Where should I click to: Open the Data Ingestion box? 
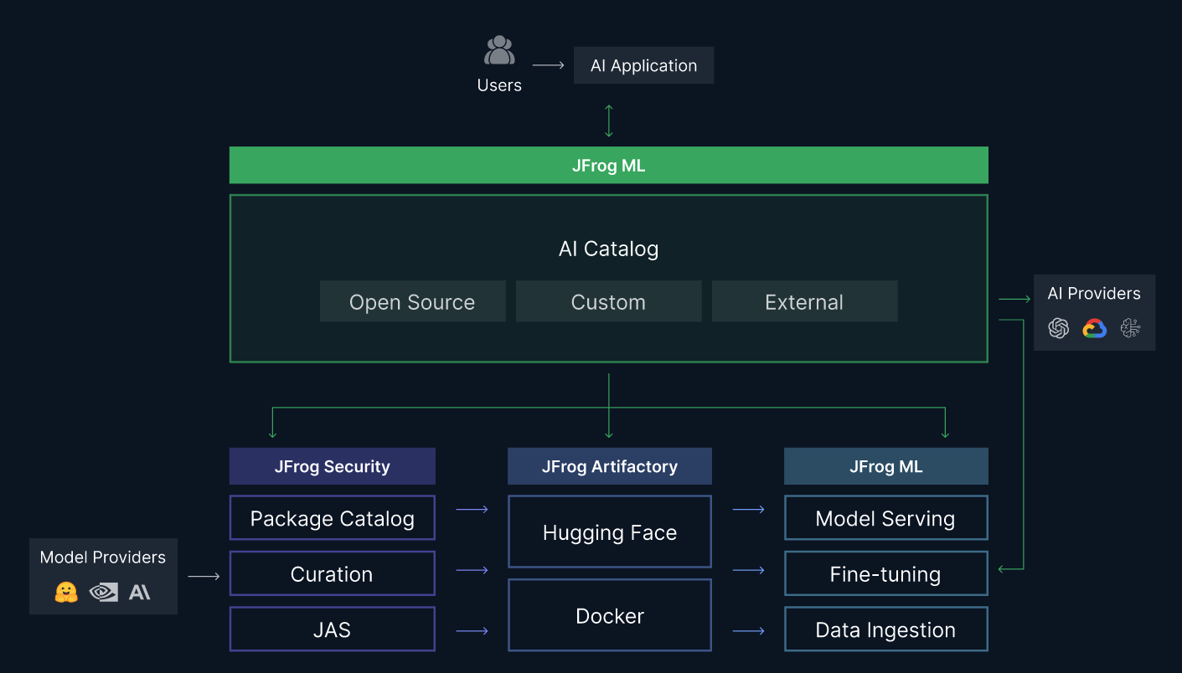click(x=886, y=629)
